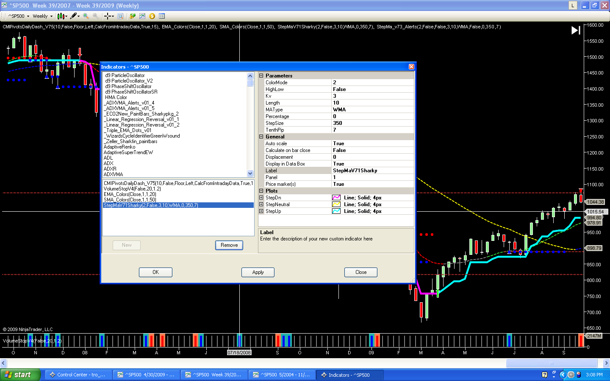Viewport: 610px width, 381px height.
Task: Open the Indicators toolbar icon
Action: tap(142, 16)
